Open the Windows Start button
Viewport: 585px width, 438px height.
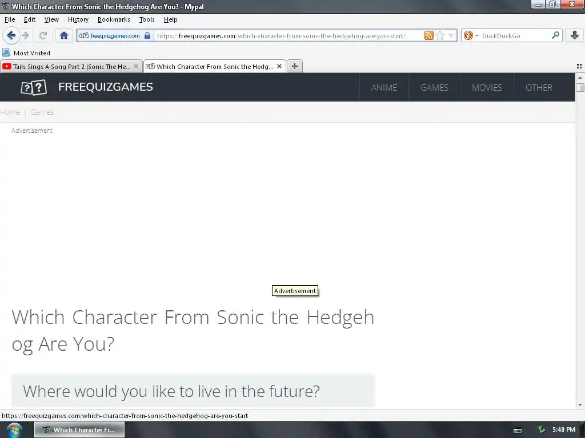pos(14,430)
